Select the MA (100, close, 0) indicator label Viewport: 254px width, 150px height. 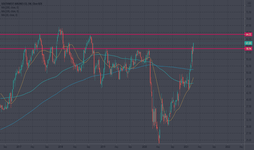pos(10,11)
